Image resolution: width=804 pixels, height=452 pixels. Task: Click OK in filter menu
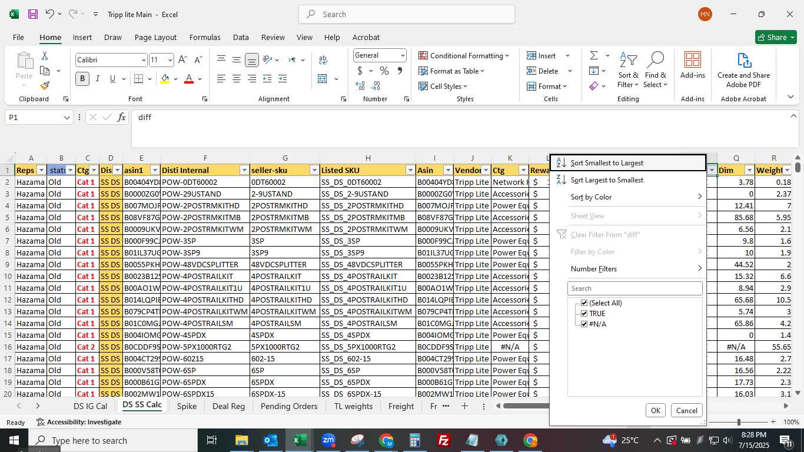click(655, 411)
